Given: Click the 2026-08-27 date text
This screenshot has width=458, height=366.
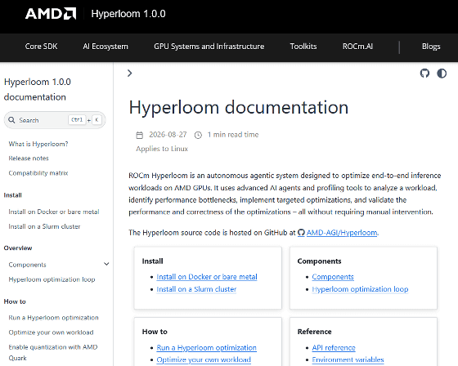Looking at the screenshot, I should pos(168,135).
